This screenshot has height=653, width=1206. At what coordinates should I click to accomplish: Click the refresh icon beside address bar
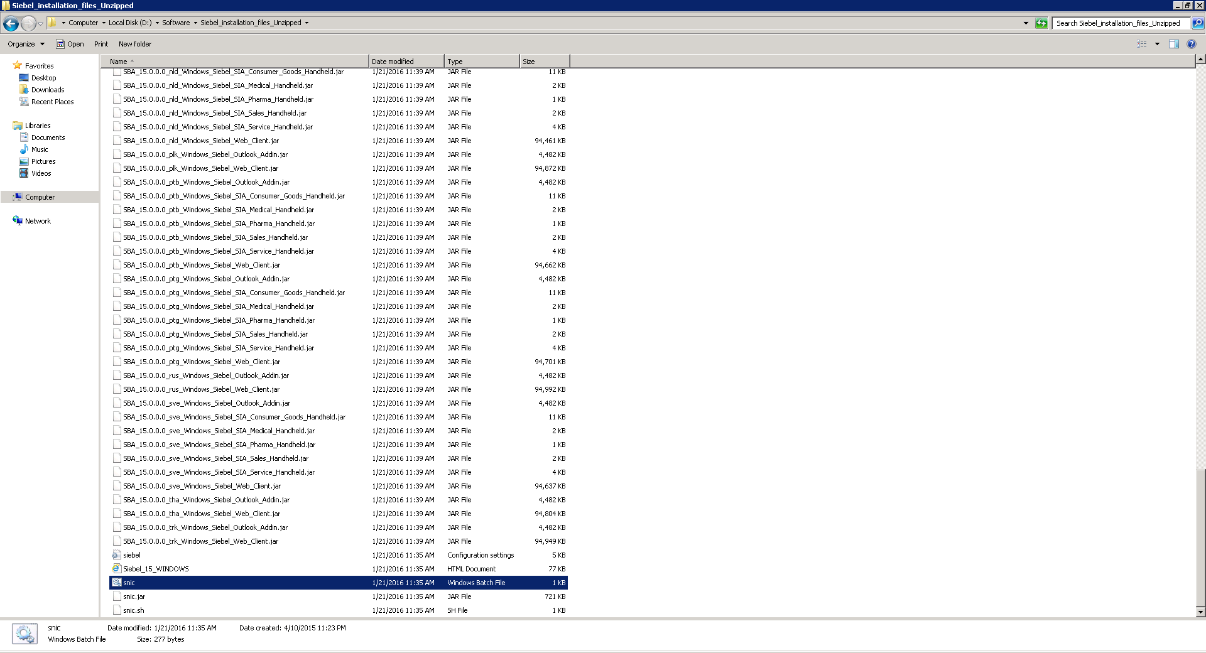coord(1041,23)
